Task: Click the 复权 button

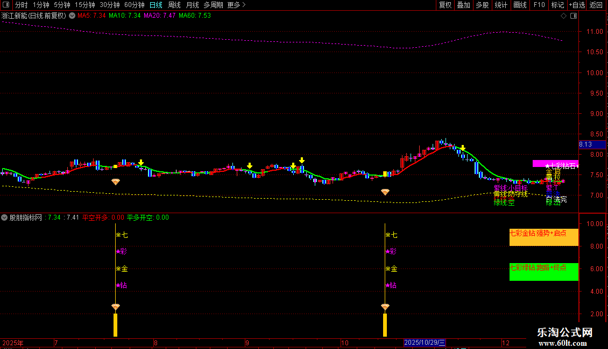Action: (x=445, y=5)
